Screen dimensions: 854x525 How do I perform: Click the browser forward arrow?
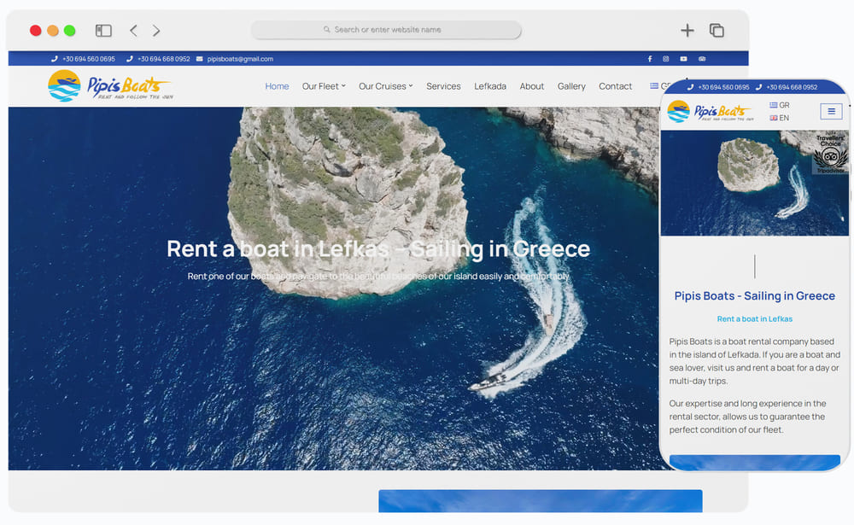(x=156, y=31)
